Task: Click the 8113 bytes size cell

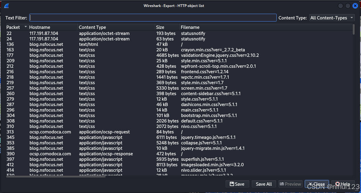Action: [x=167, y=165]
